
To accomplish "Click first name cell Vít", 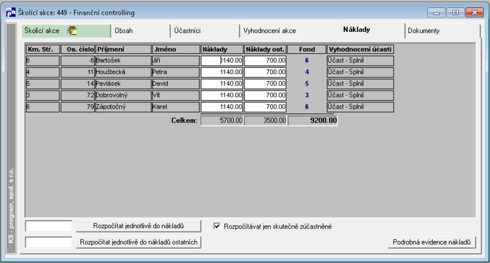I will (x=176, y=96).
